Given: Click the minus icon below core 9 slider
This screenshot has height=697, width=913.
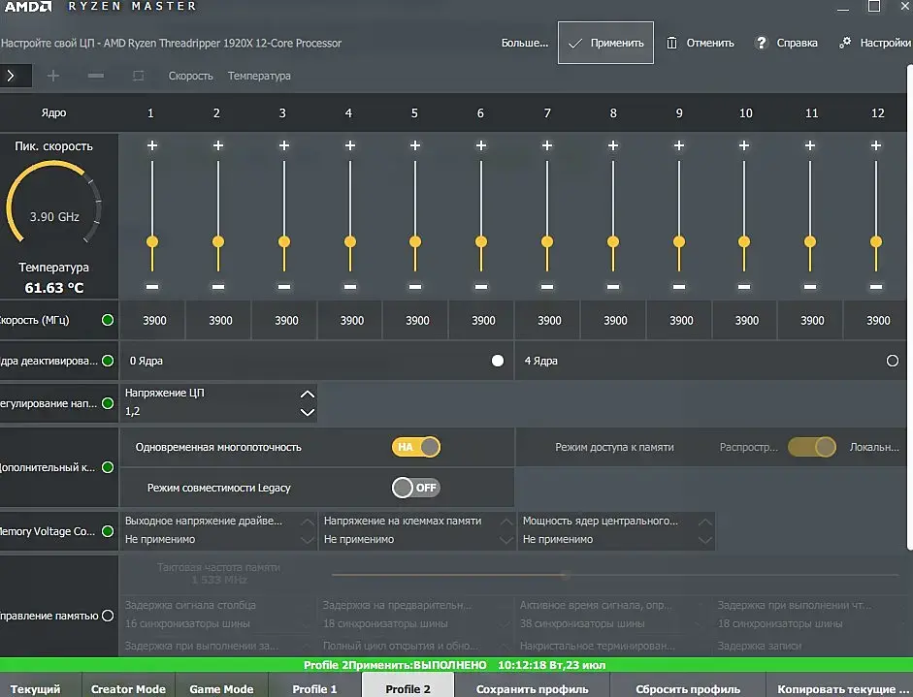Looking at the screenshot, I should point(679,287).
